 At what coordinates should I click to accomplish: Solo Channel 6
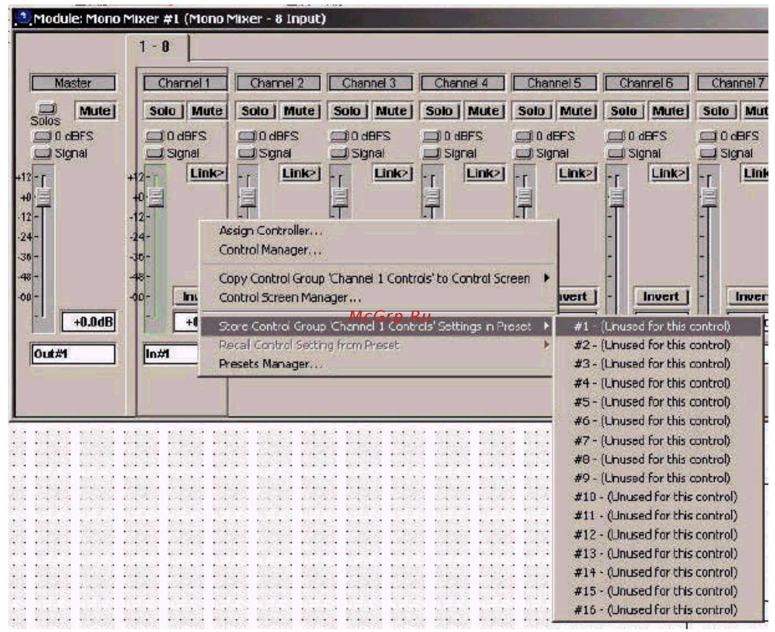click(x=625, y=111)
